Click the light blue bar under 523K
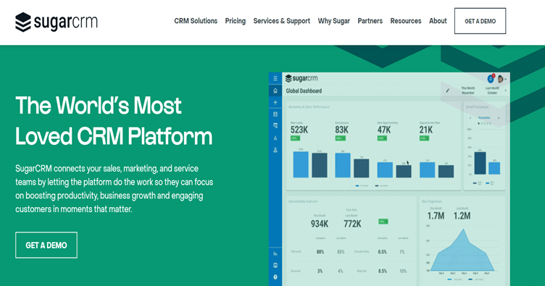This screenshot has width=545, height=286. 301,164
